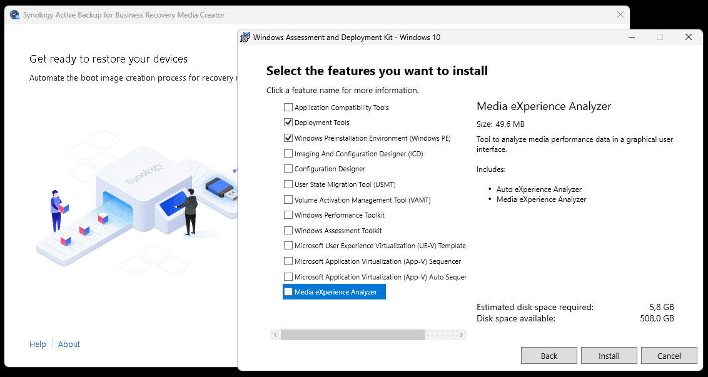708x377 pixels.
Task: Open the About link in Synology window
Action: (69, 344)
